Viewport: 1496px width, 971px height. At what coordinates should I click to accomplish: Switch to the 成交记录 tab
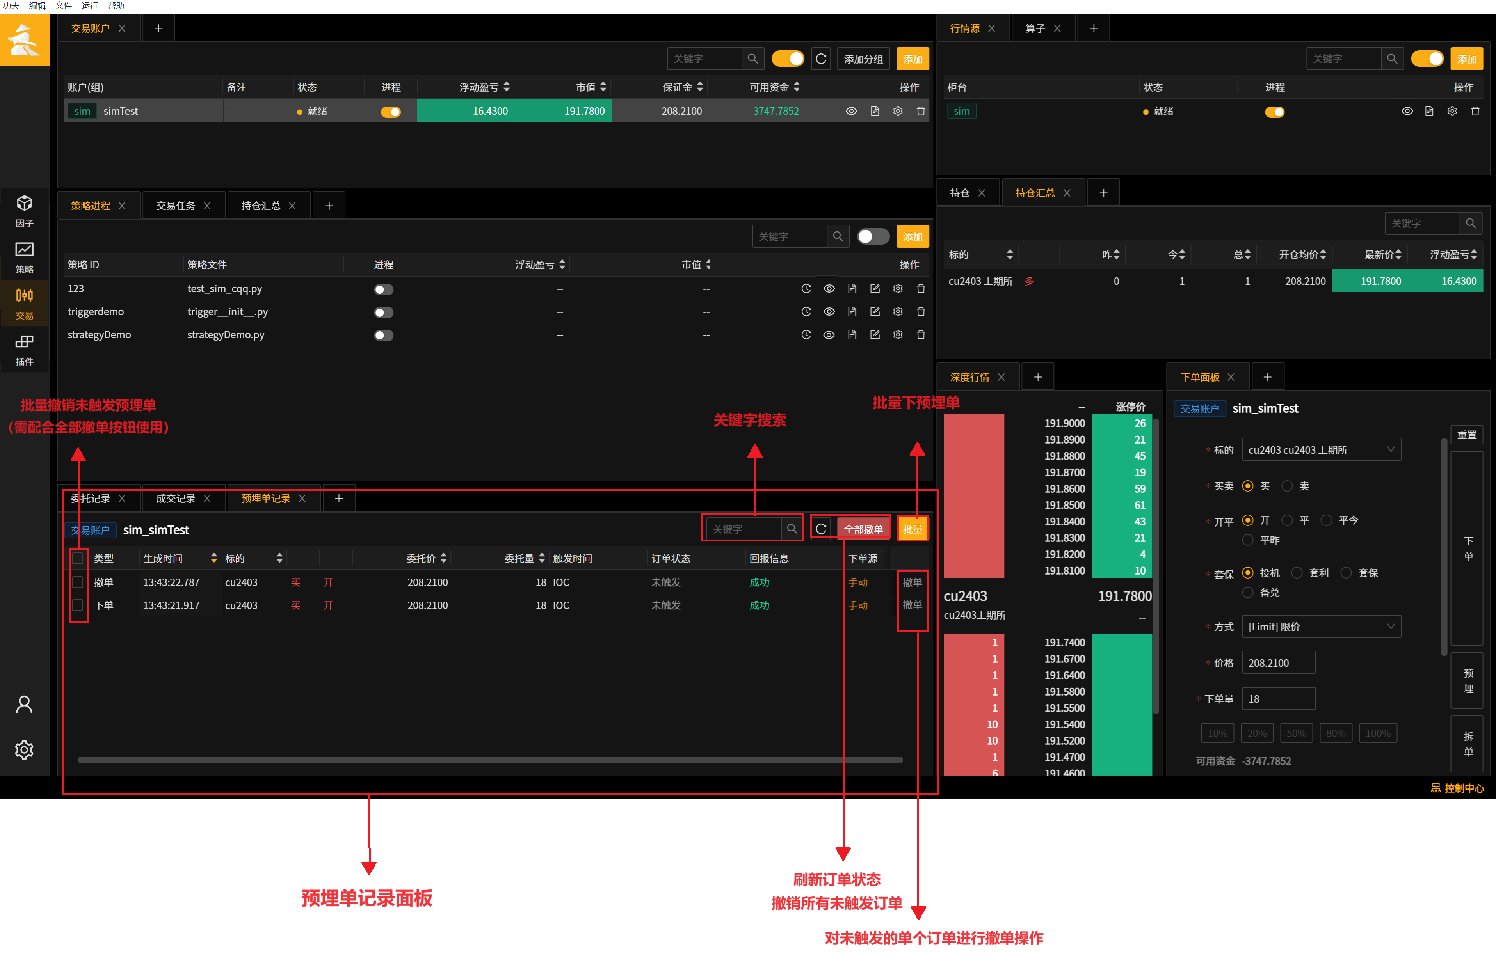point(175,499)
